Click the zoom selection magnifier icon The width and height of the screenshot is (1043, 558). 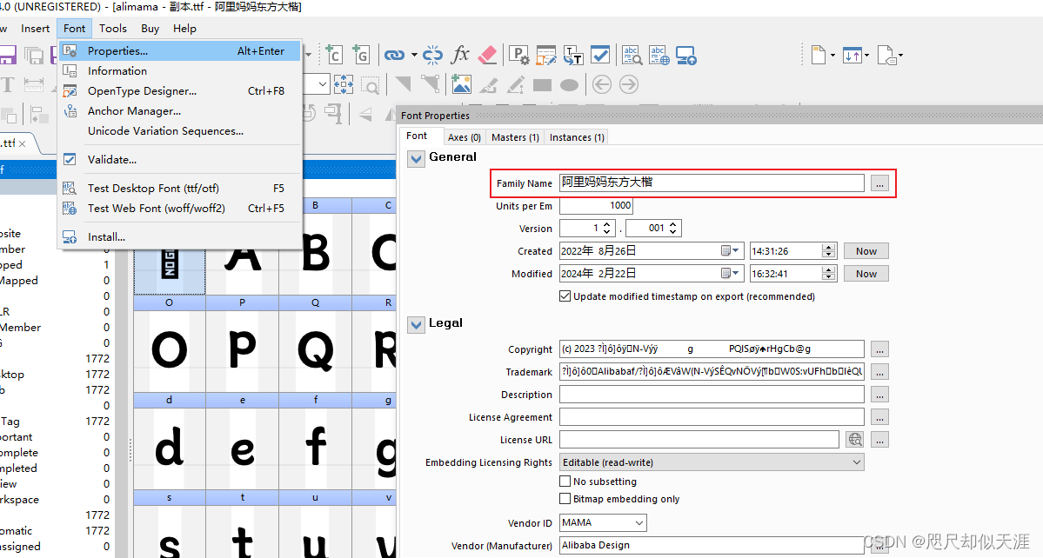click(x=371, y=85)
